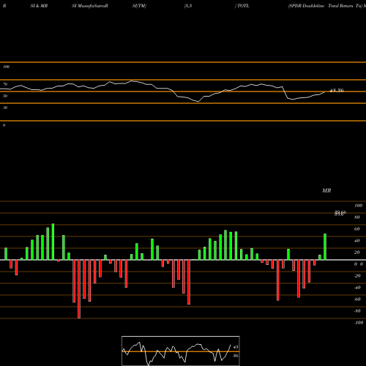366x366 pixels.
Task: Click the RSI line end near 48.36
Action: click(324, 92)
